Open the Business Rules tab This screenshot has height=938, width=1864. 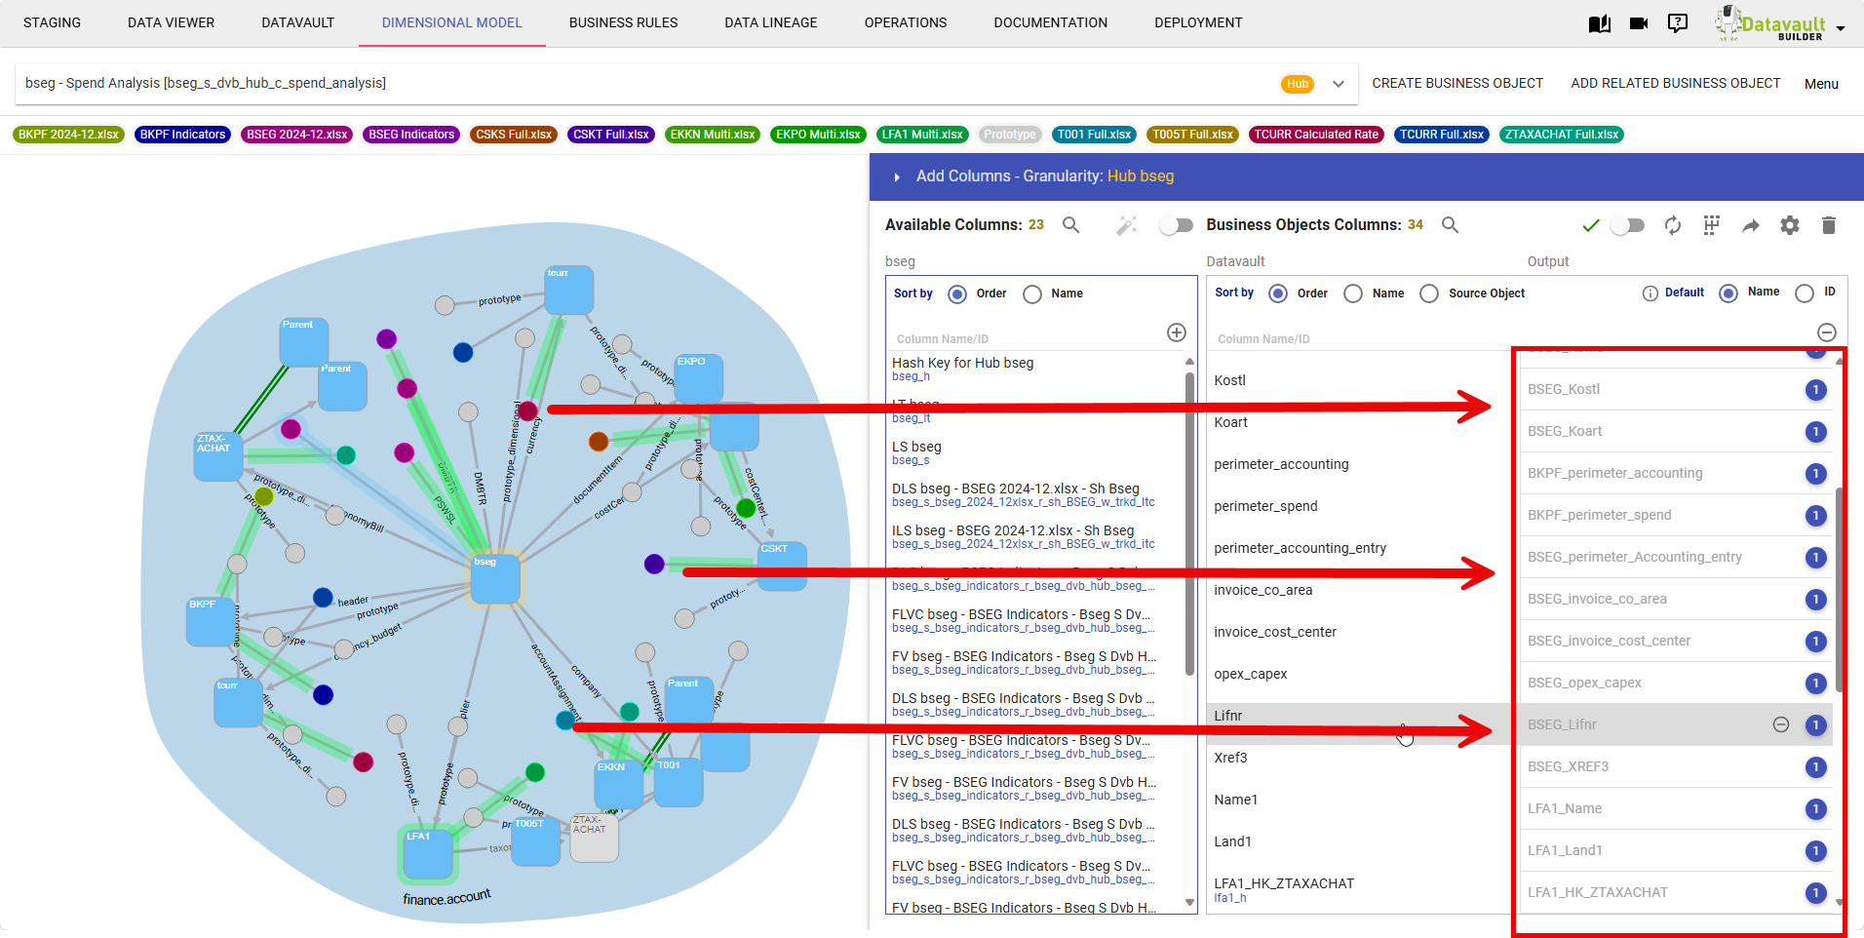click(x=623, y=22)
